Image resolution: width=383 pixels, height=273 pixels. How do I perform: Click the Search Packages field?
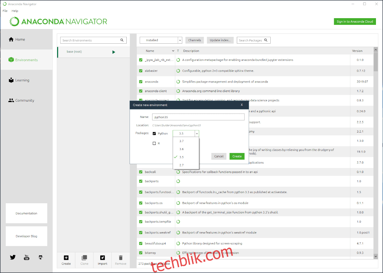pos(254,40)
